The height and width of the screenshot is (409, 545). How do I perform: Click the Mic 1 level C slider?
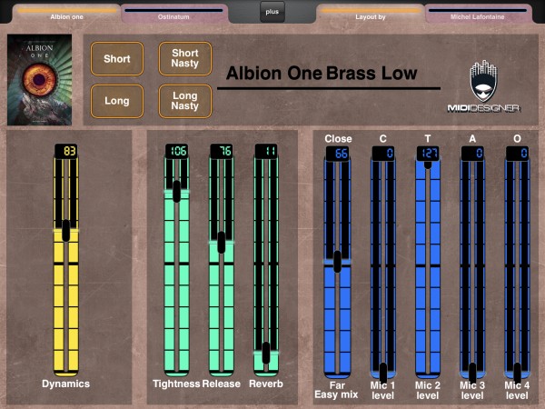(x=383, y=268)
